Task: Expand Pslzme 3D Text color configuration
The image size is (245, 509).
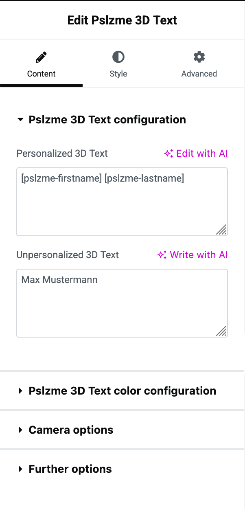Action: 122,391
